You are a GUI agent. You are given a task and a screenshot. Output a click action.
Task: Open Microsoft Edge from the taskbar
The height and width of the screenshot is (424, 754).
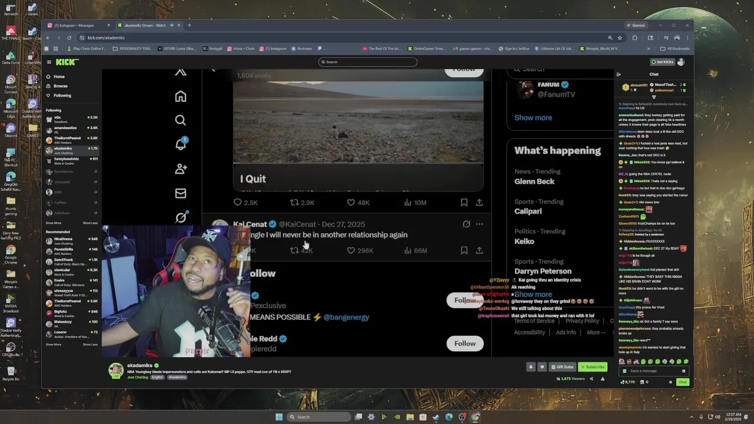click(449, 417)
